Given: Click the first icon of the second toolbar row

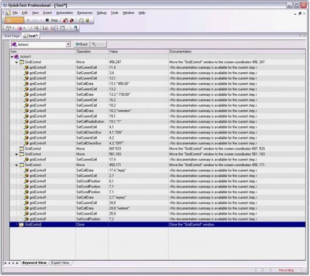Looking at the screenshot, I should [9, 28].
